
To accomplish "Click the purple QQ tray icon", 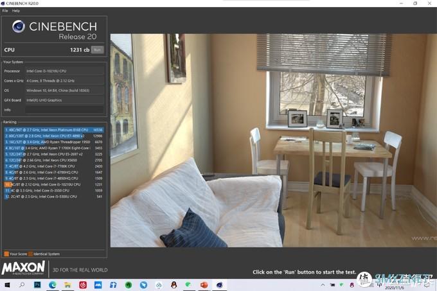I will pyautogui.click(x=352, y=285).
